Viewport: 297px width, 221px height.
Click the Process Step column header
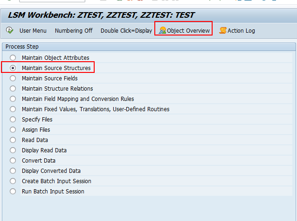149,47
